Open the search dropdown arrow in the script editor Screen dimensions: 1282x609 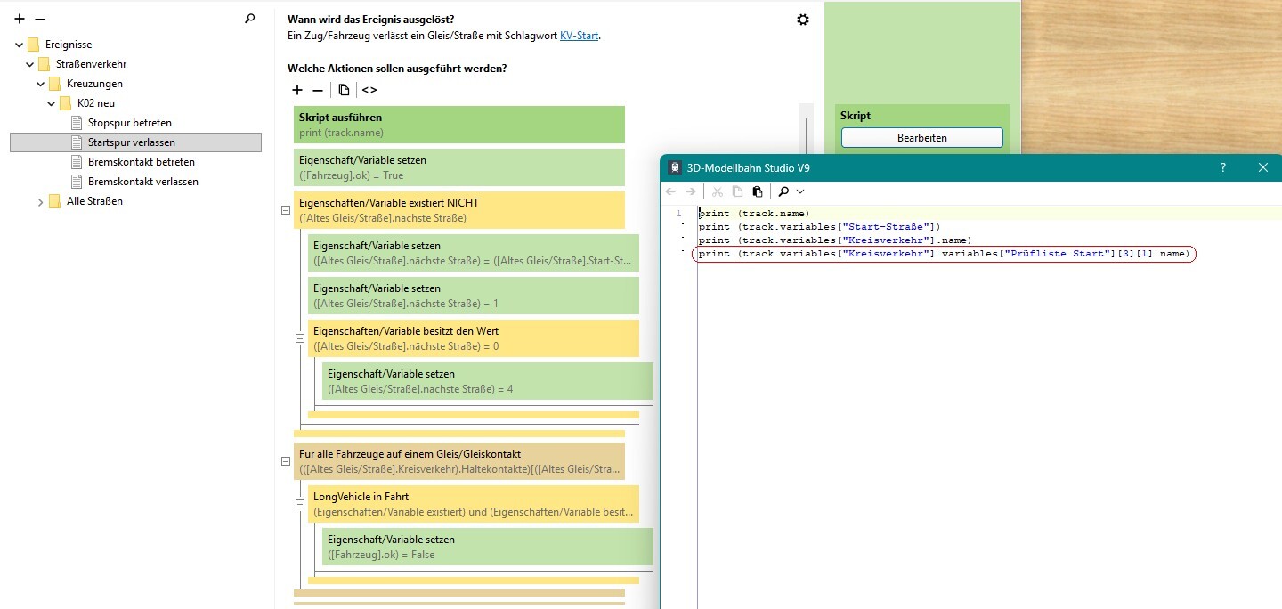coord(800,191)
